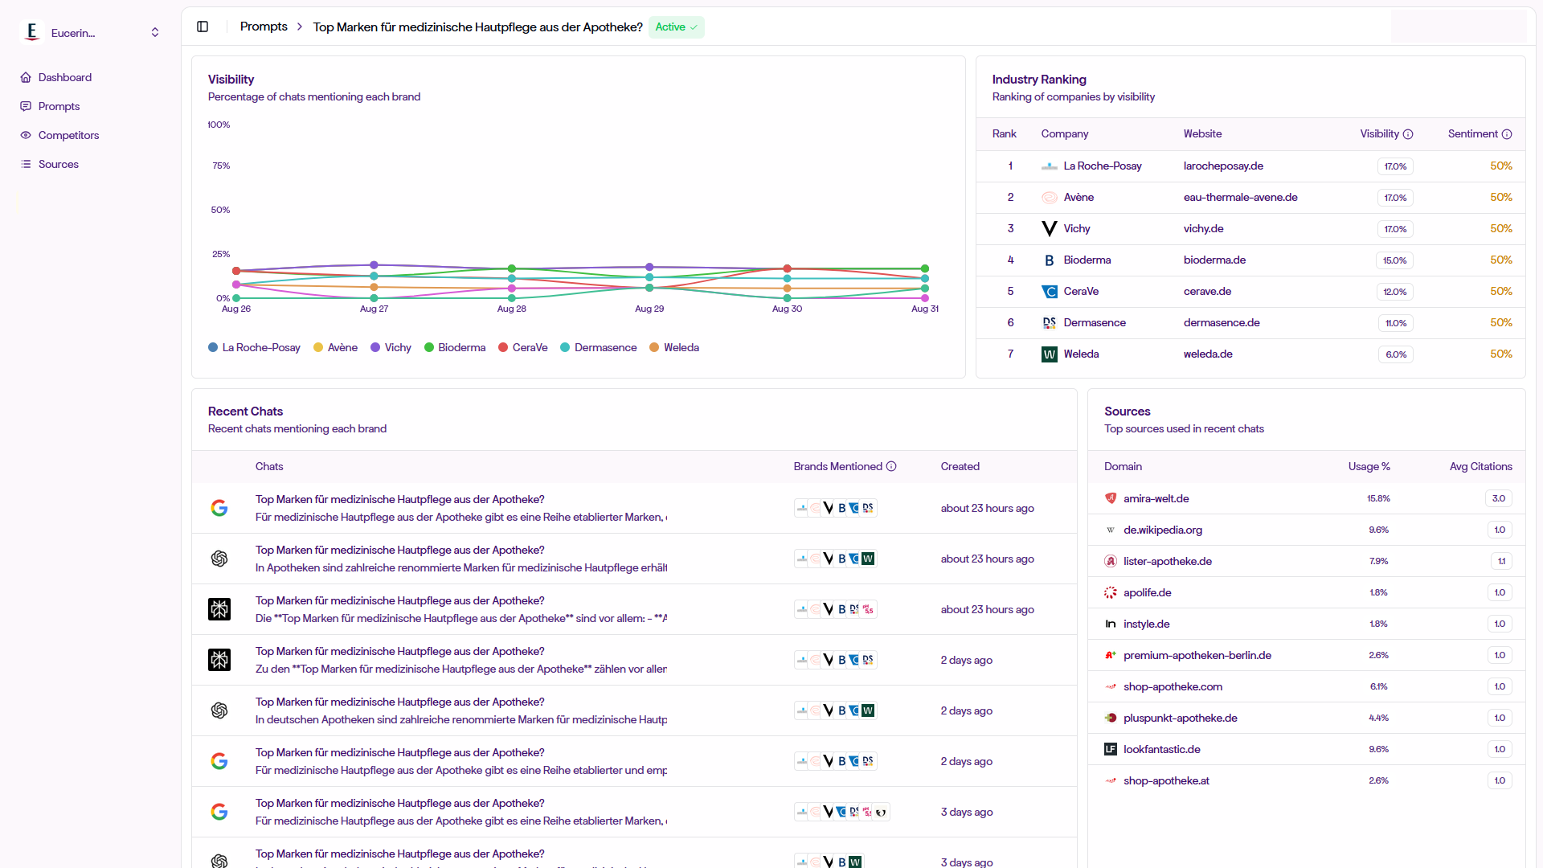Open larocheposay.de website link
The image size is (1543, 868).
(x=1223, y=166)
